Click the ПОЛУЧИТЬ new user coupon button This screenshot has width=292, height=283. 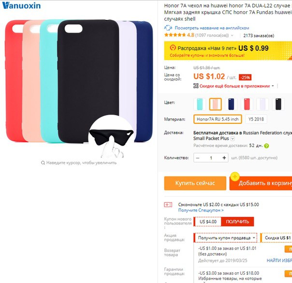click(x=237, y=222)
